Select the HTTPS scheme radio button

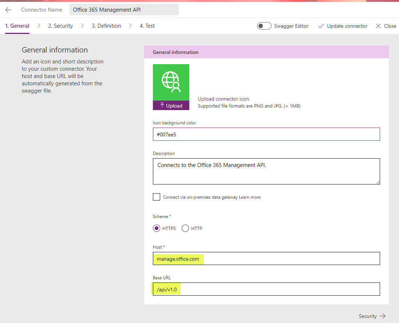point(156,228)
